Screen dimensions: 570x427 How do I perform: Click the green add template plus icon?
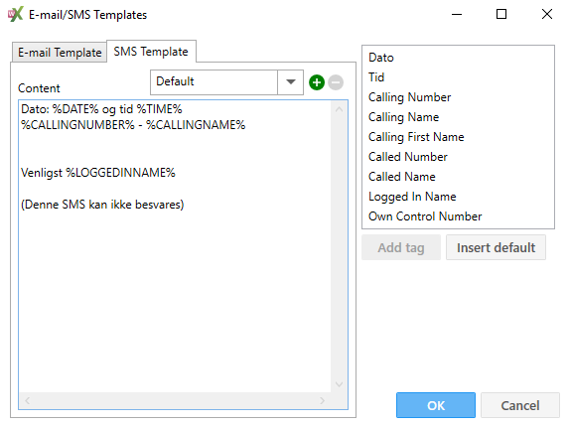(317, 82)
